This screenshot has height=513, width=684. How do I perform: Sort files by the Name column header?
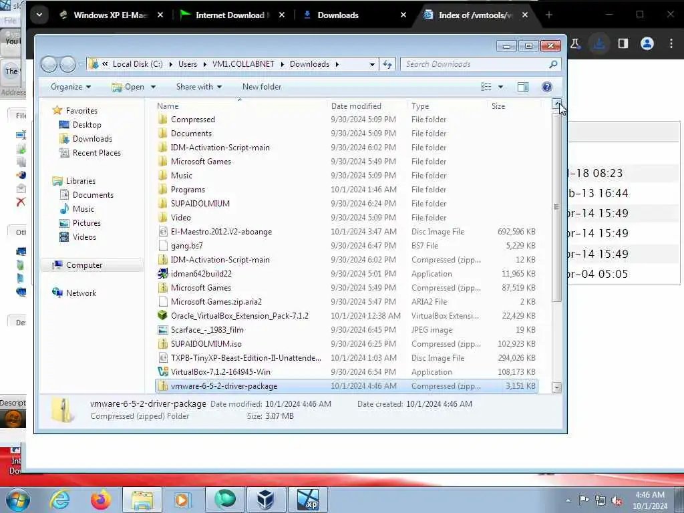point(168,106)
